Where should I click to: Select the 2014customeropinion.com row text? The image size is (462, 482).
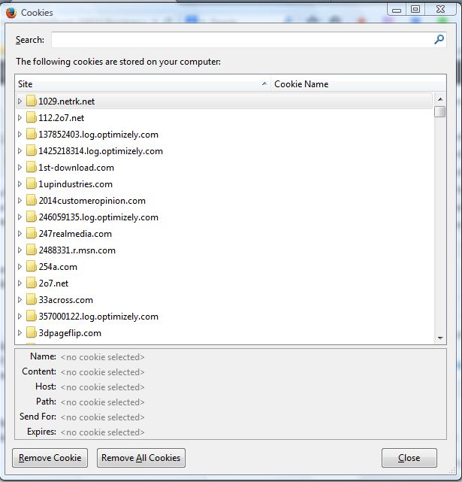(92, 201)
